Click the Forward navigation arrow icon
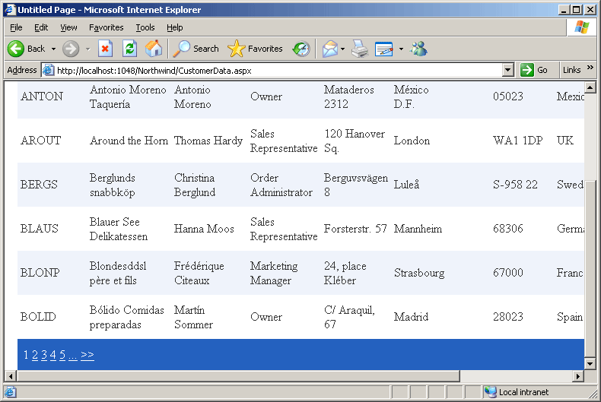Image resolution: width=601 pixels, height=402 pixels. coord(71,49)
